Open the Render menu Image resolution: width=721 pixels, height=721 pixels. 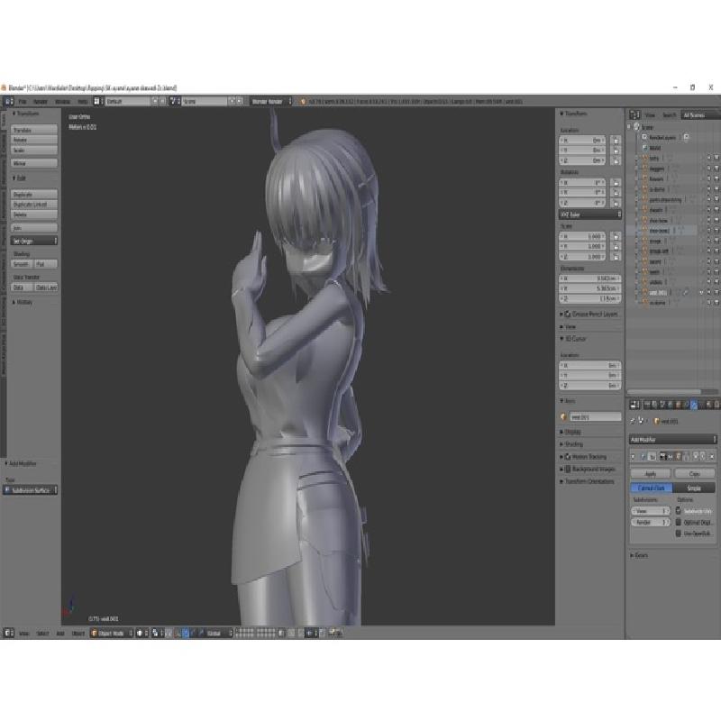point(41,101)
